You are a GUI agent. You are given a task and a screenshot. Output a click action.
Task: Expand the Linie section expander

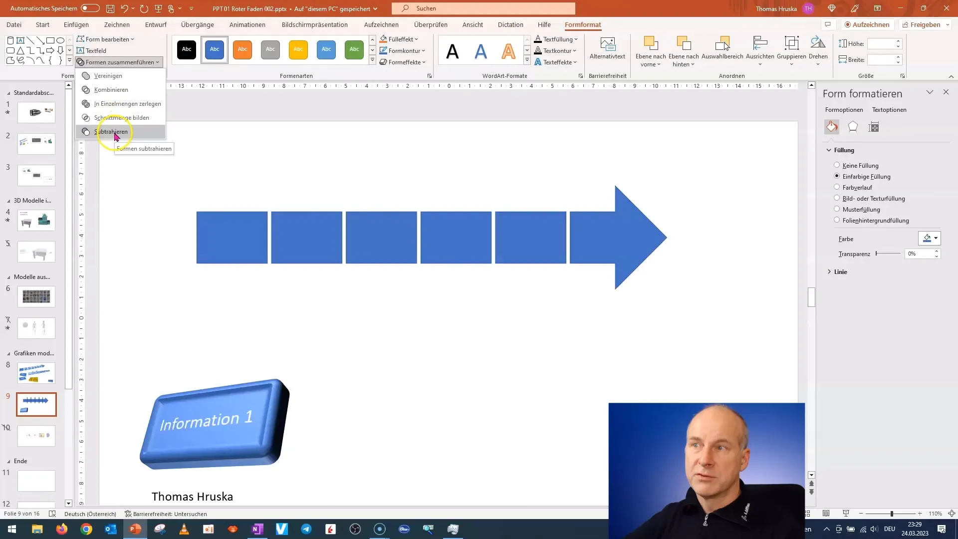click(x=830, y=272)
